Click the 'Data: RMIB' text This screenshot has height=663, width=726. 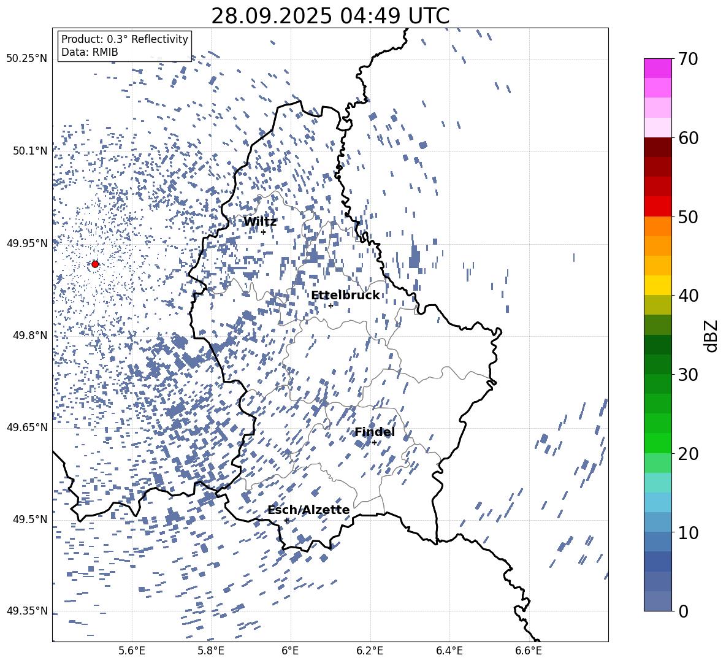coord(90,52)
